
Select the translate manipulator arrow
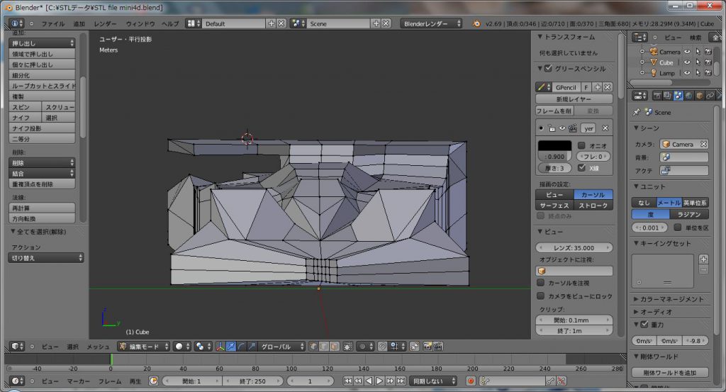pos(230,346)
